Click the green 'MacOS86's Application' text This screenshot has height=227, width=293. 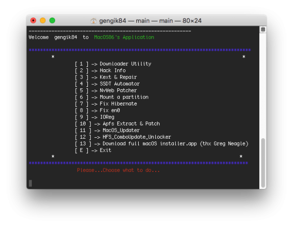pos(124,38)
